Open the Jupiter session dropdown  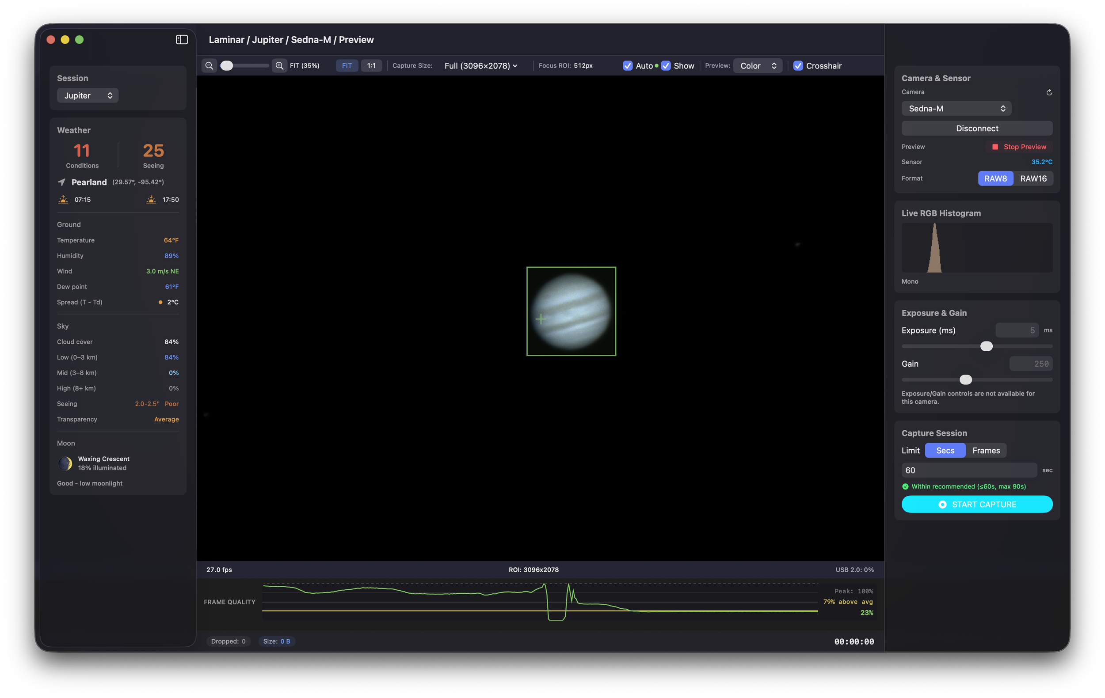click(x=88, y=95)
